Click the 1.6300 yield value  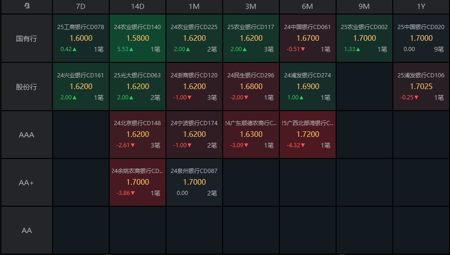point(251,134)
